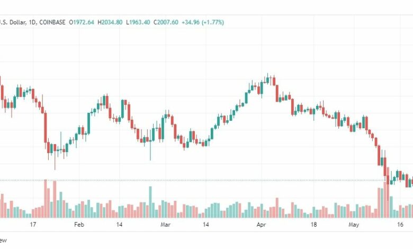Click the COINBASE exchange label
Screen dimensions: 413x249
tap(52, 22)
